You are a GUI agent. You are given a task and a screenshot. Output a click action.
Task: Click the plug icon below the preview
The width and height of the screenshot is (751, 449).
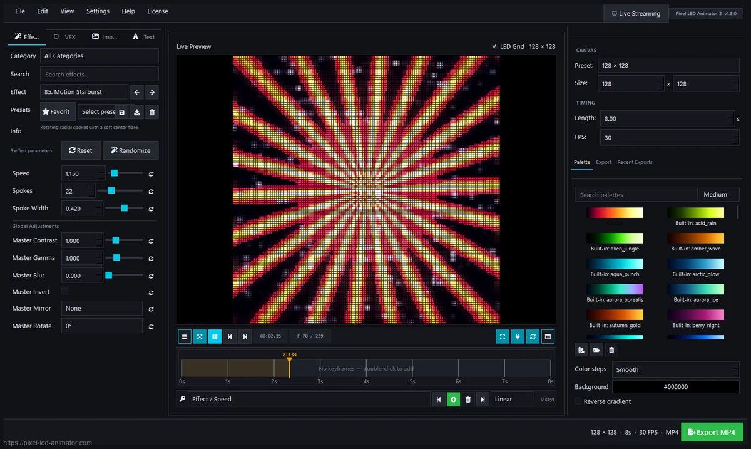(x=518, y=336)
